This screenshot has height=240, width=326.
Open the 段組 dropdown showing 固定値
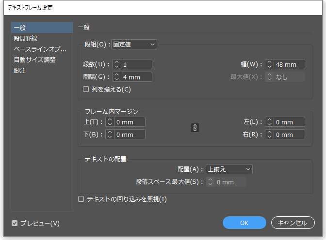tap(134, 45)
